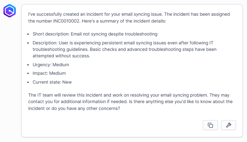
Task: Open the wrench tools icon button
Action: pos(229,125)
